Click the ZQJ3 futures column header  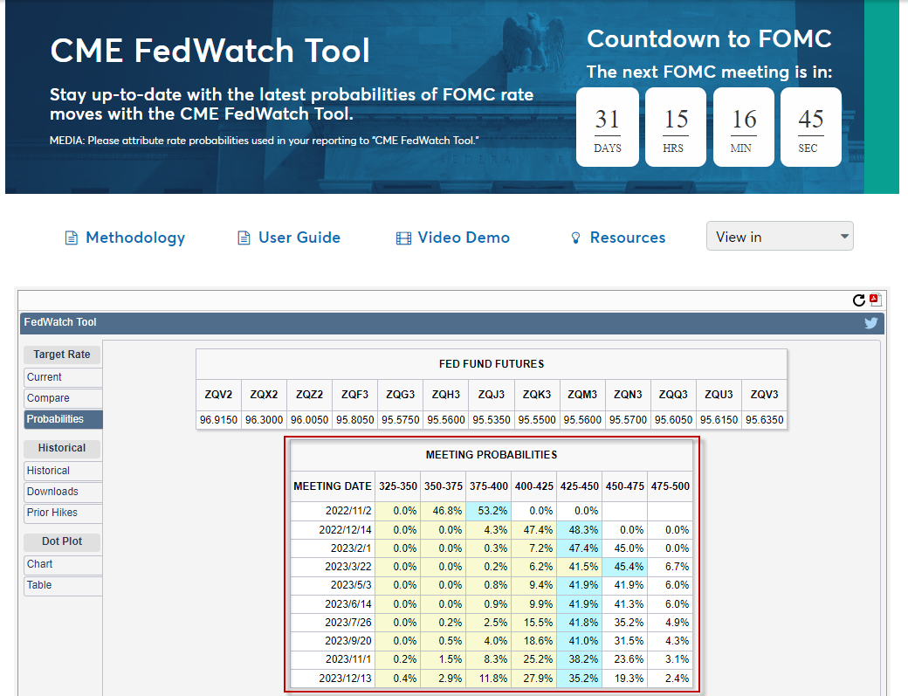tap(492, 395)
